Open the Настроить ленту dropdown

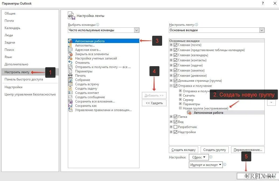[262, 30]
